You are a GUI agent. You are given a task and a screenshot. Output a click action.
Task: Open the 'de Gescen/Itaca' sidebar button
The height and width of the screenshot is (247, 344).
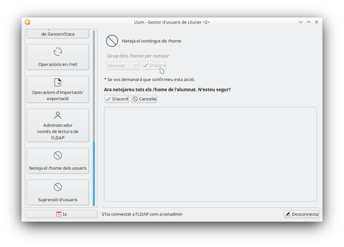click(x=58, y=34)
